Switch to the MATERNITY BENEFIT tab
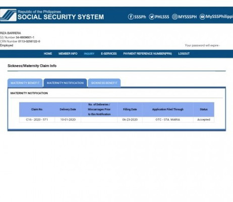Viewport: 233px width, 202px height. pos(25,83)
